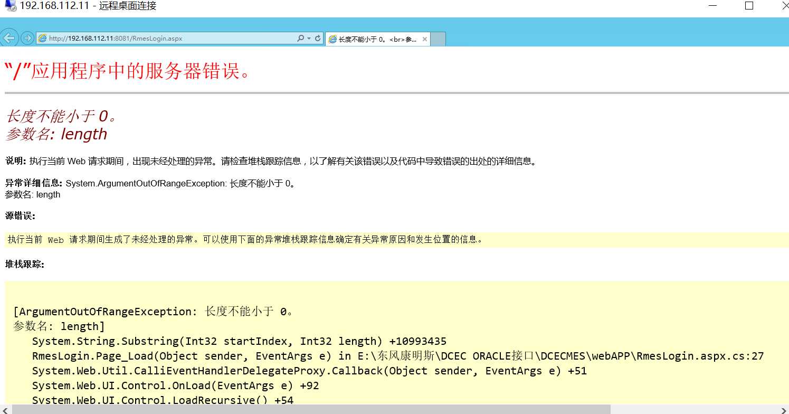Click the stack line System.String.Substring(Int32 startIndex, Int32 length)
Viewport: 789px width, 414px height.
click(x=239, y=341)
